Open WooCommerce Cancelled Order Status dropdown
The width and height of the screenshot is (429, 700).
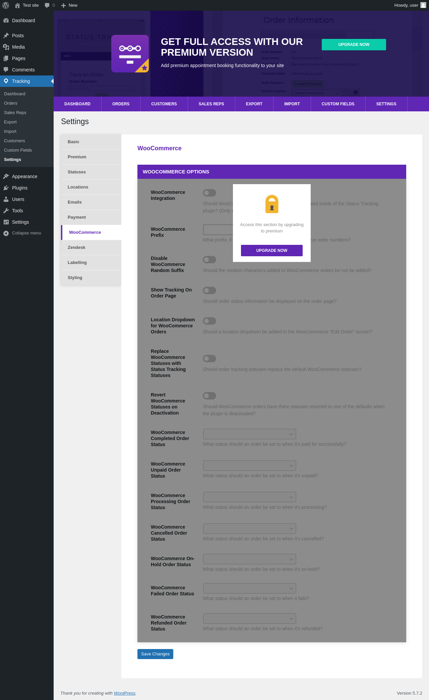coord(250,529)
